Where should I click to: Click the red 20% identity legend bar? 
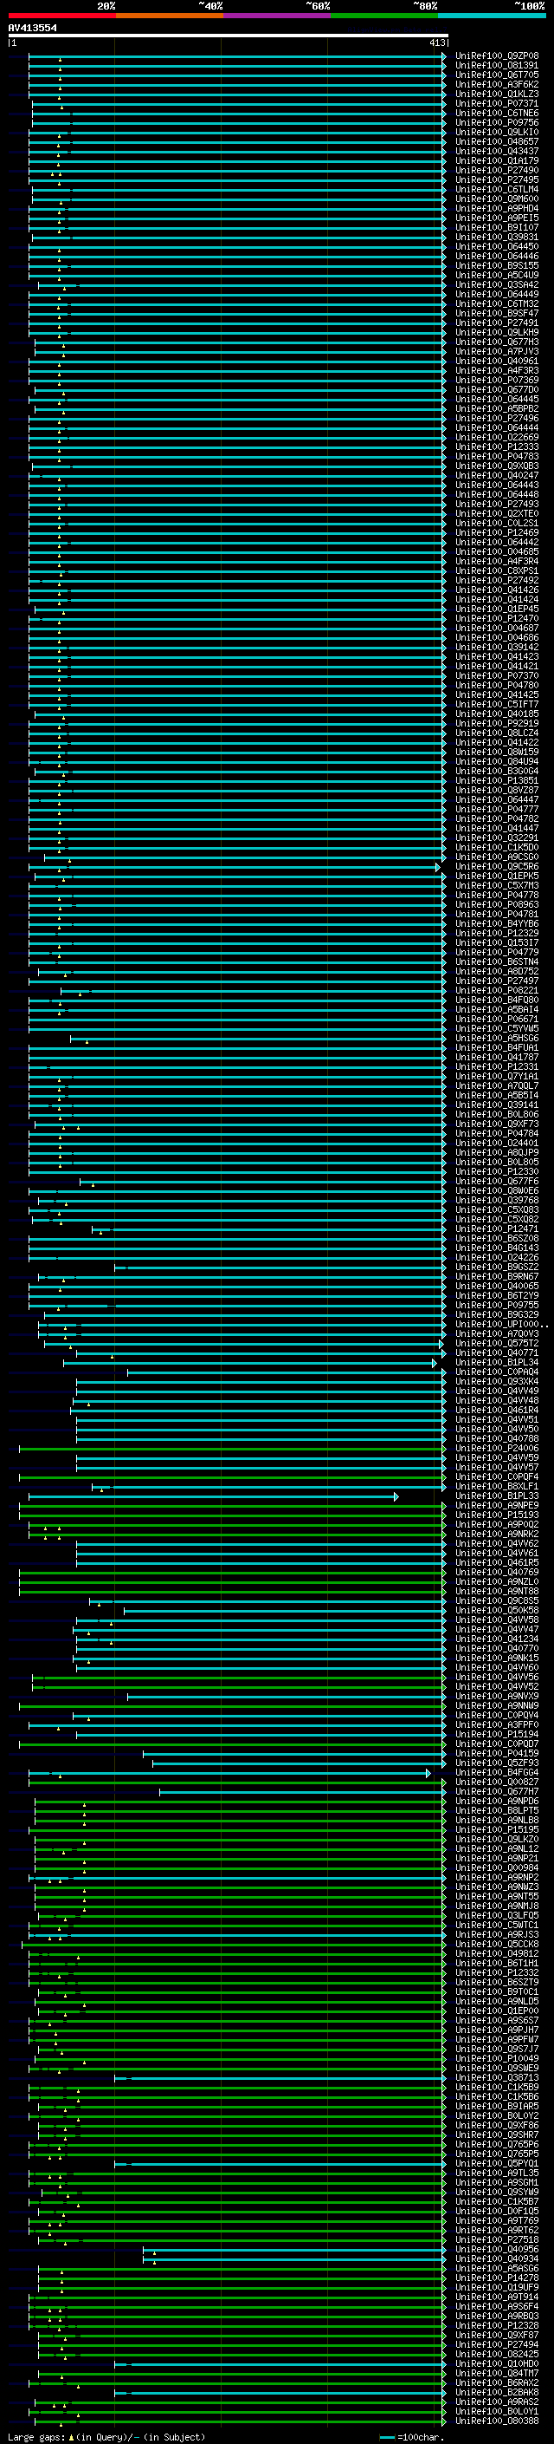point(61,16)
